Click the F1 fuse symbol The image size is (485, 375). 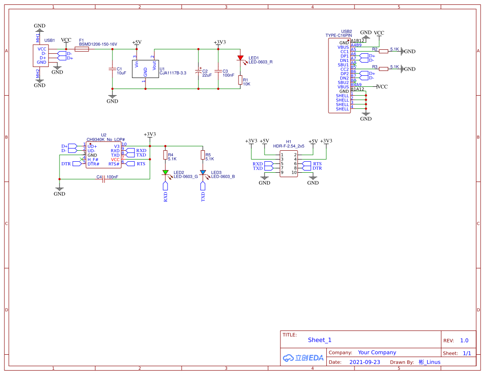[x=82, y=49]
